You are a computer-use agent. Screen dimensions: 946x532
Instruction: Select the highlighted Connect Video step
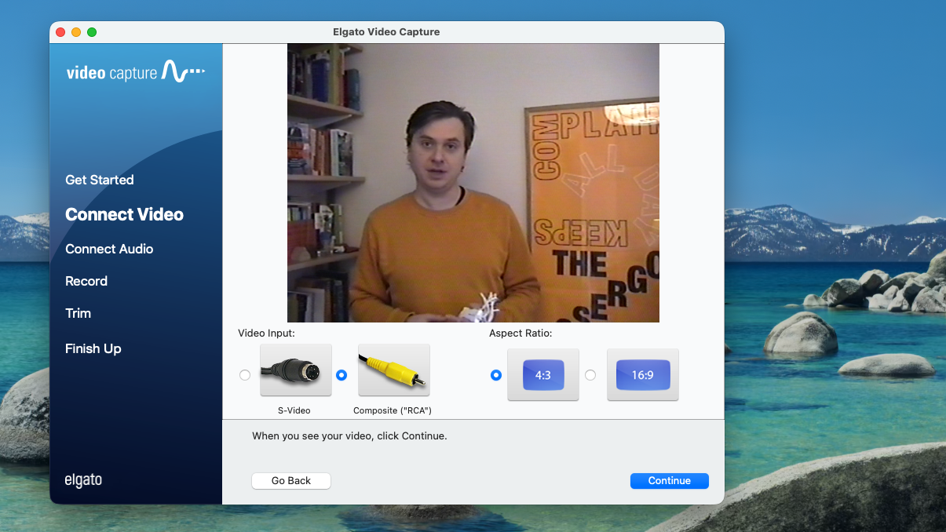[x=124, y=213]
